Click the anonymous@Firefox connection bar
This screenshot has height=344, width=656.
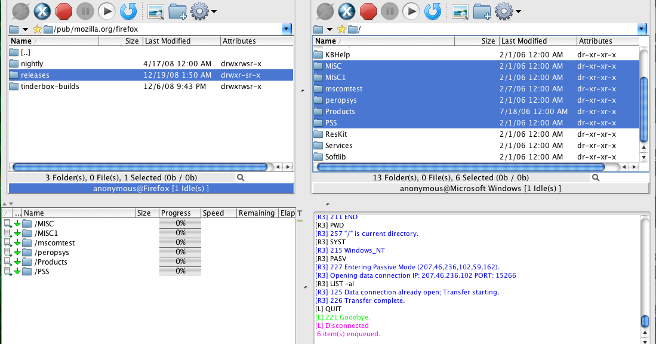[151, 188]
